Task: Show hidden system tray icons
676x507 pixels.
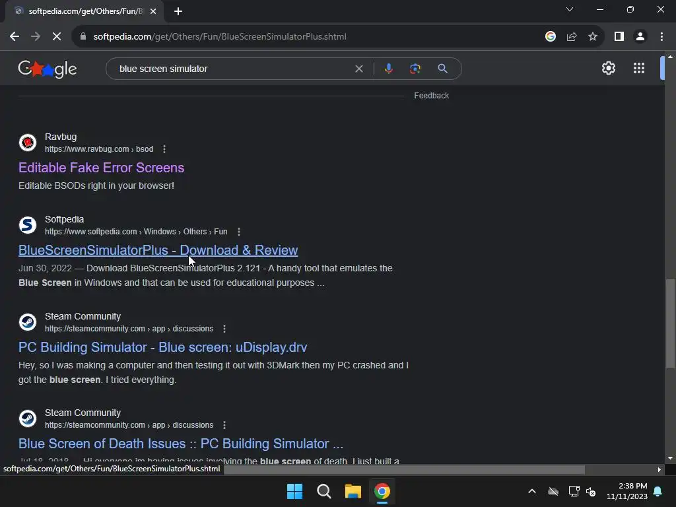Action: pyautogui.click(x=532, y=491)
